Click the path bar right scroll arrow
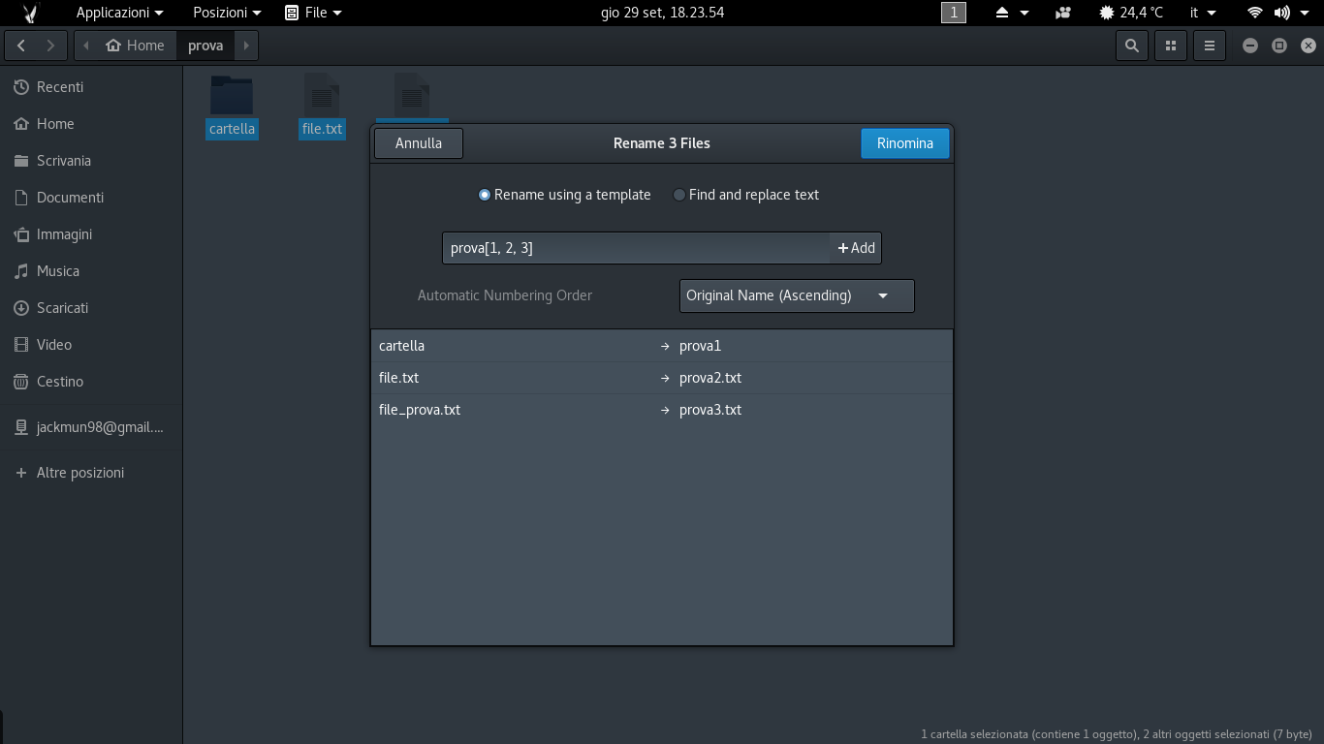Screen dimensions: 1324x744 (x=246, y=46)
